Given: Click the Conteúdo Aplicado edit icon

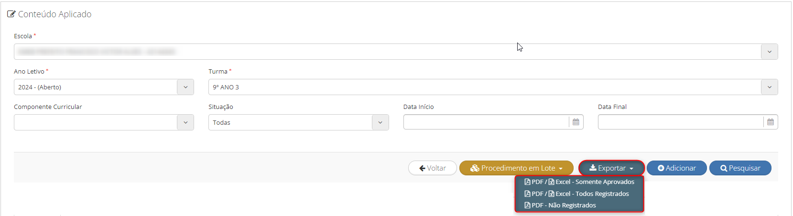Looking at the screenshot, I should point(11,14).
